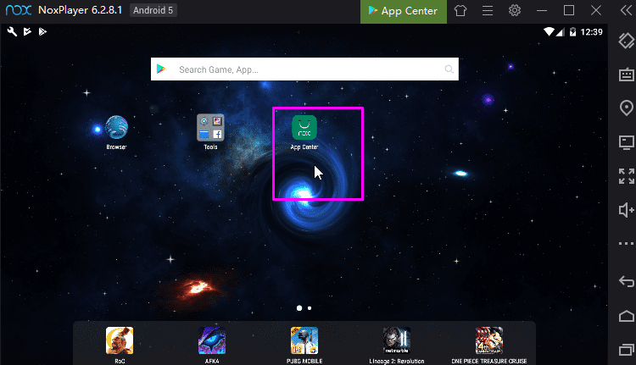
Task: Open the skin theme shirt icon
Action: [x=460, y=10]
